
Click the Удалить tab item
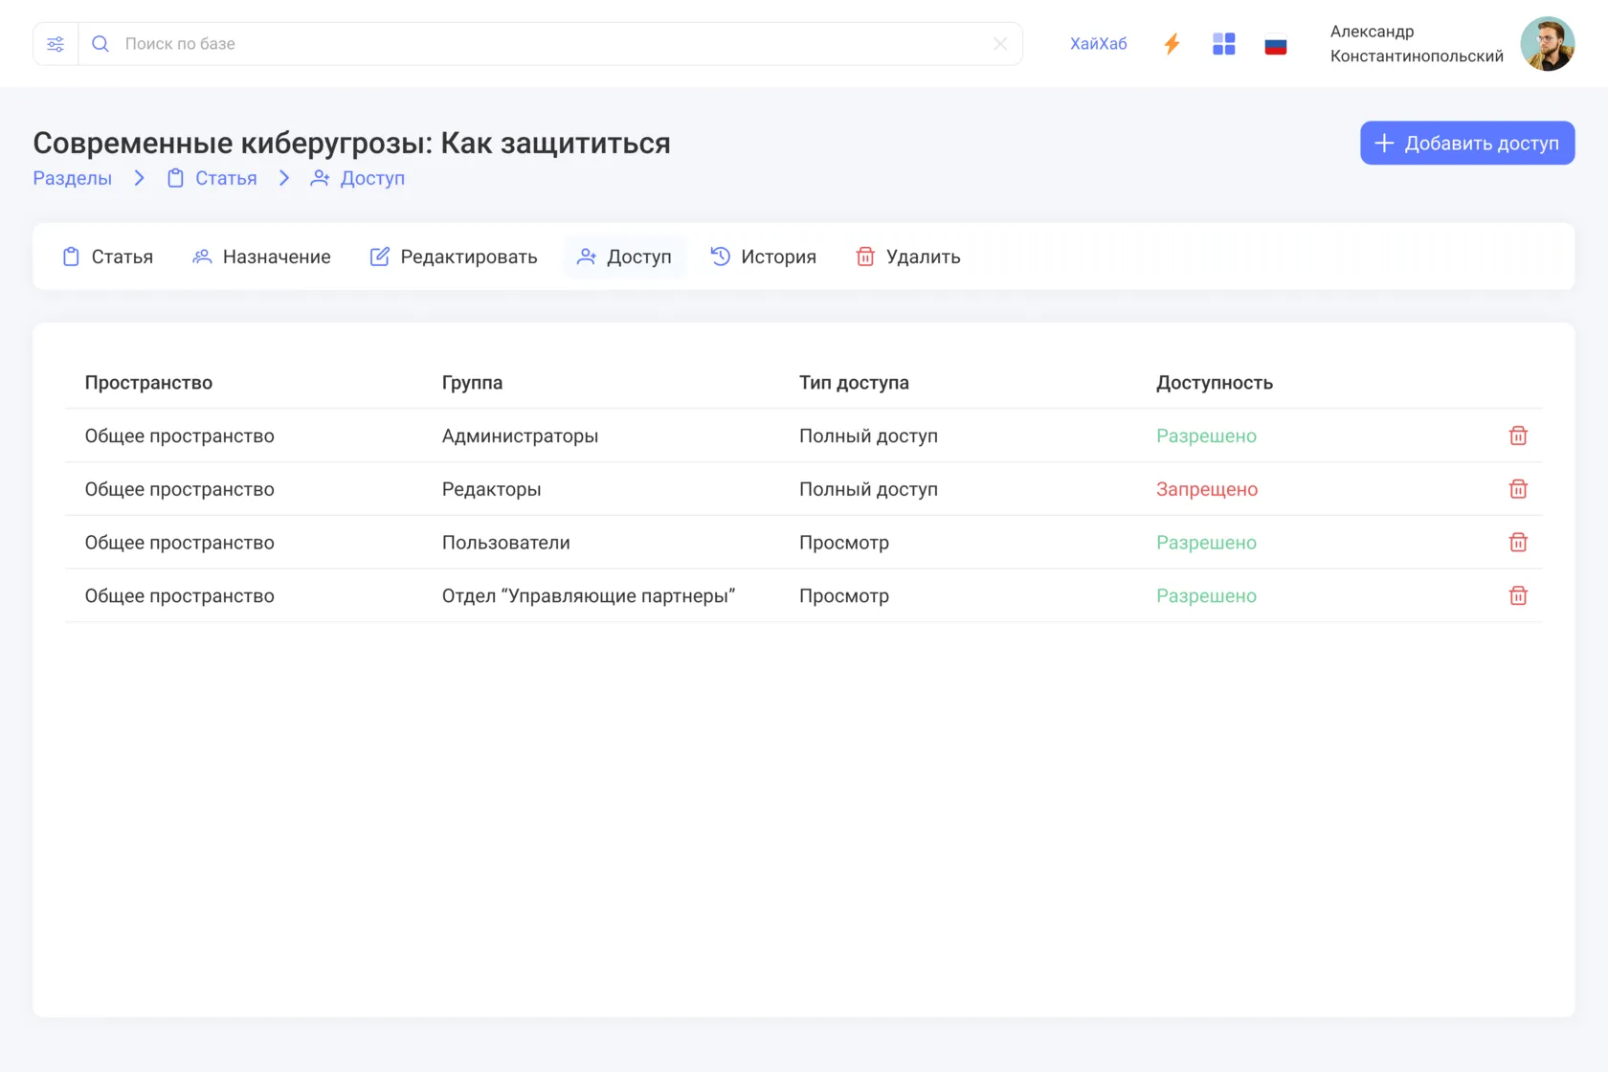click(x=907, y=257)
